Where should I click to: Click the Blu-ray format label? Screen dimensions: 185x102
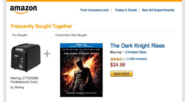pos(116,52)
